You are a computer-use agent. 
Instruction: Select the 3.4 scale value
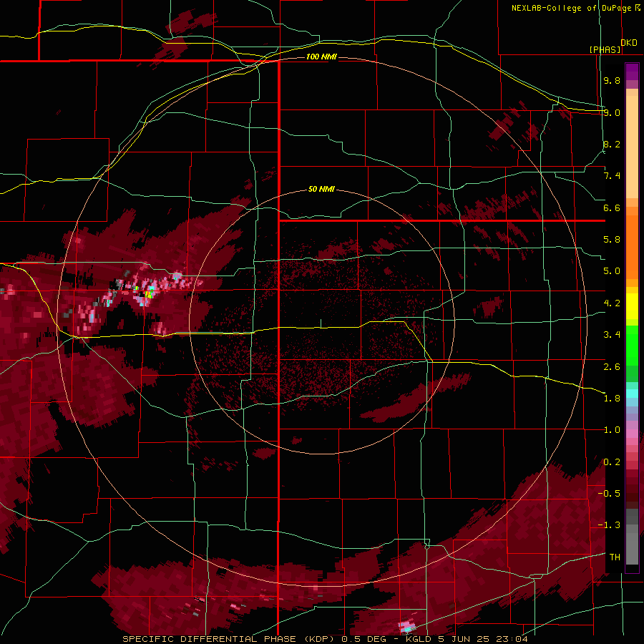pyautogui.click(x=612, y=335)
